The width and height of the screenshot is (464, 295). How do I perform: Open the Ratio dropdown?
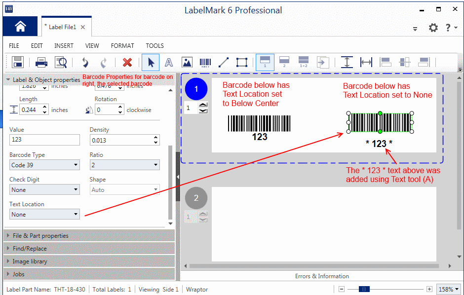click(x=124, y=165)
